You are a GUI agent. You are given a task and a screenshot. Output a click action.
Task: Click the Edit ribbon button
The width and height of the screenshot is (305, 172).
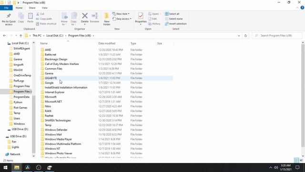(x=152, y=19)
